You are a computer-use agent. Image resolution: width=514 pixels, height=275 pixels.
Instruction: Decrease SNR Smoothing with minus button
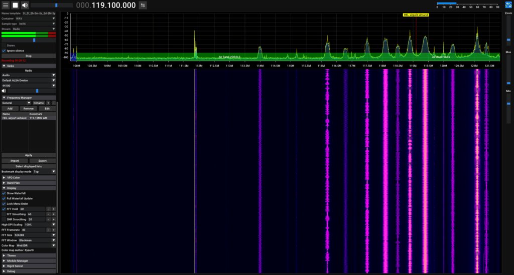[48, 220]
